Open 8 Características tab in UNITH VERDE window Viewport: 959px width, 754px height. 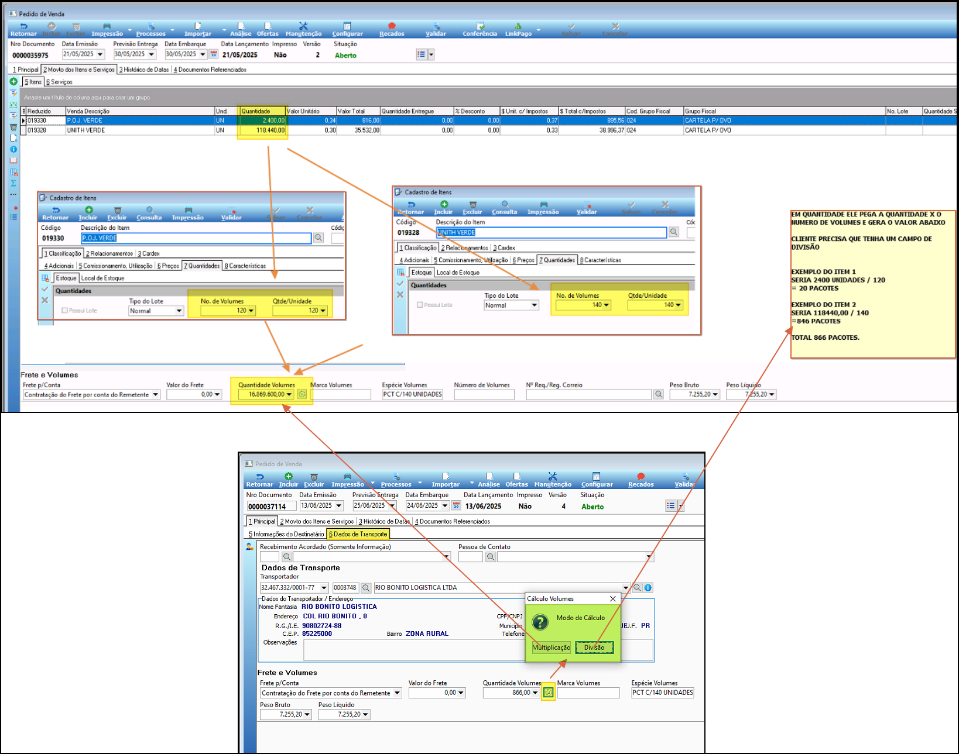(x=600, y=260)
